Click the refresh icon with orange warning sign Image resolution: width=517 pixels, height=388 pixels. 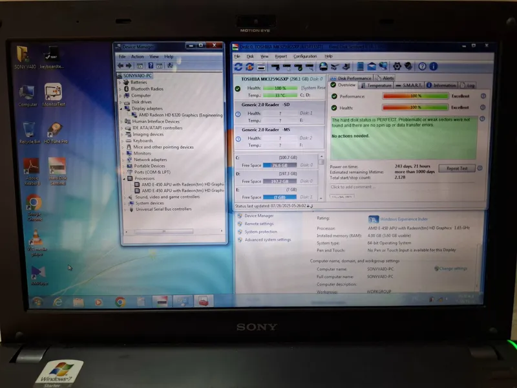click(x=249, y=67)
